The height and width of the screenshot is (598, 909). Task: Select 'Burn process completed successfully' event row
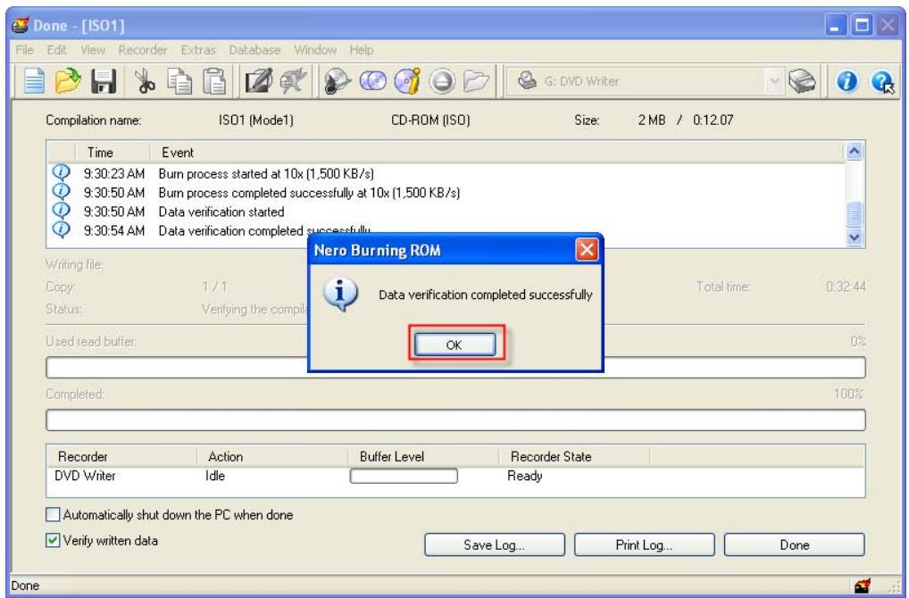446,193
